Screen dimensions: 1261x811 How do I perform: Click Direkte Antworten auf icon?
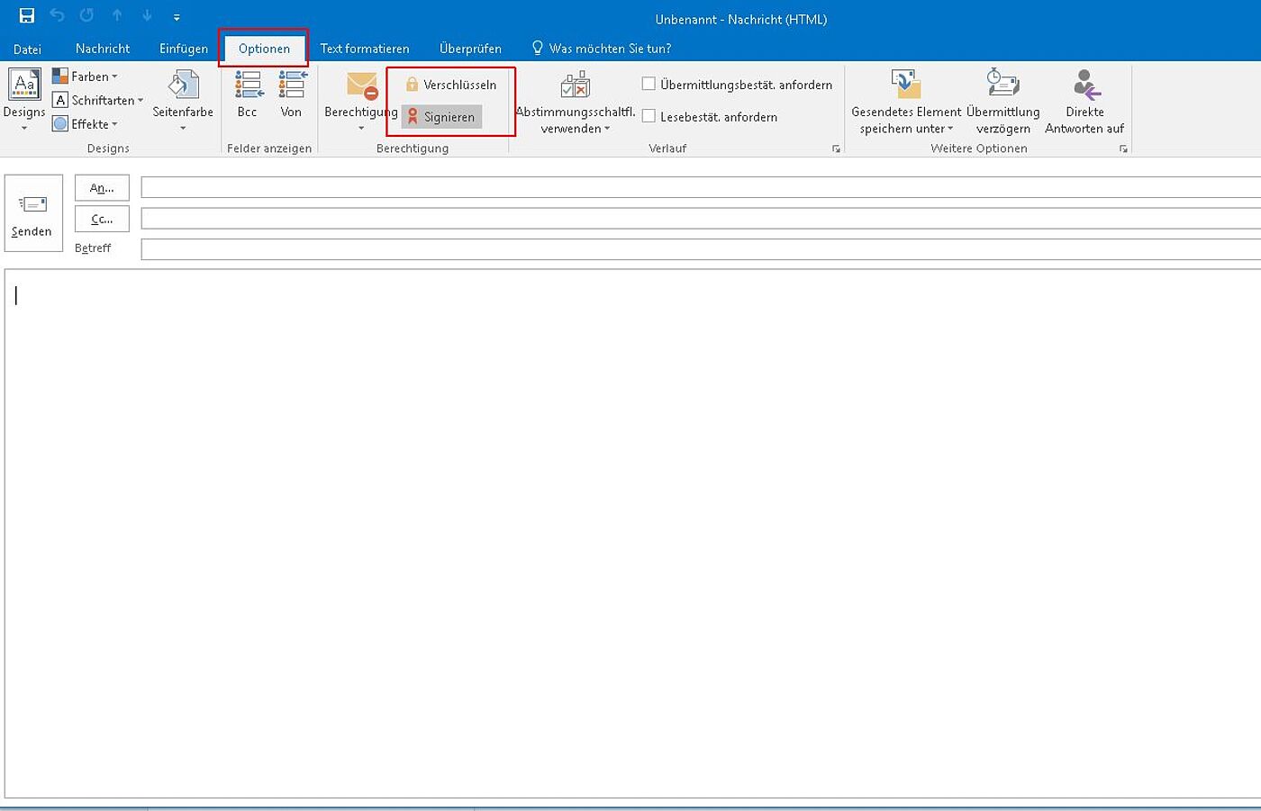(x=1086, y=85)
